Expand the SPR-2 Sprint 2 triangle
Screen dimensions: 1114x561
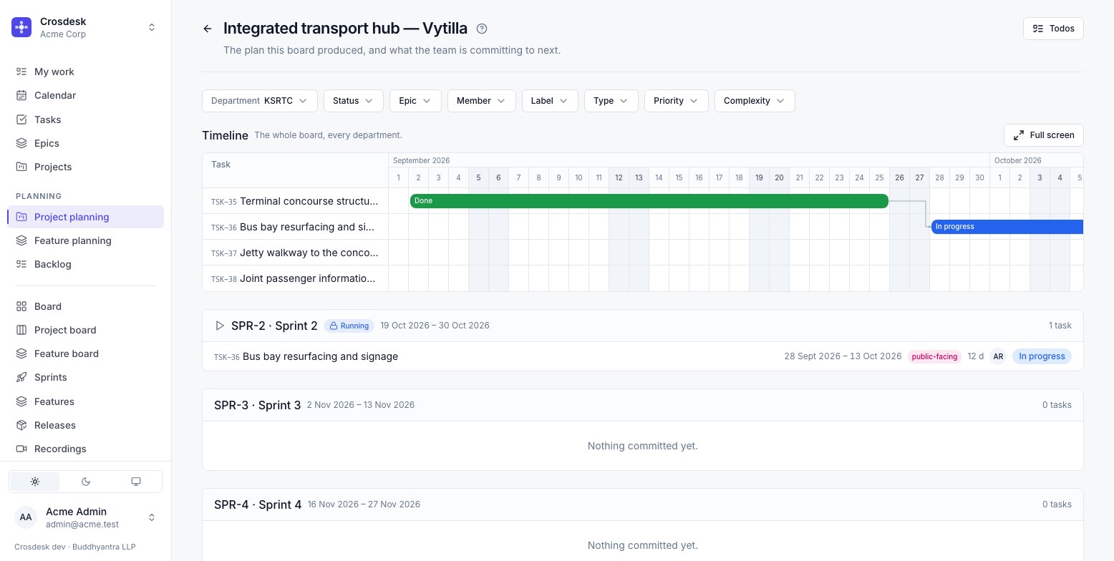pyautogui.click(x=220, y=326)
